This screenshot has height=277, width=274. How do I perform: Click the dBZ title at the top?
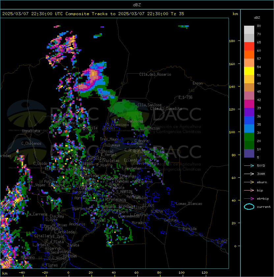(137, 5)
